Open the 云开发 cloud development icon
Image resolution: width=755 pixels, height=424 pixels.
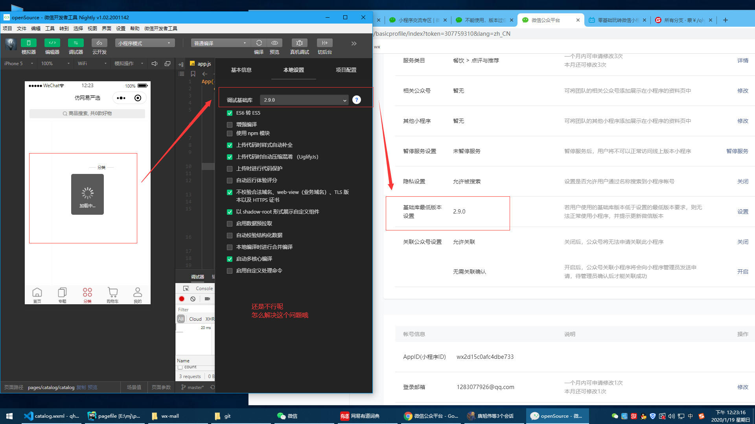point(99,43)
